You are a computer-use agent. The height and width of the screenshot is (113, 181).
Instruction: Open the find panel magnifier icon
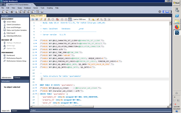(x=101, y=19)
